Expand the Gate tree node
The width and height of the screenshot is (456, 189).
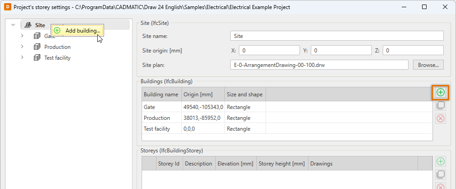(x=22, y=36)
